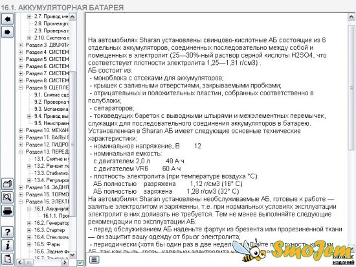Open tree item 9.2. Проверка
Screen dimensions: 356x267
51,102
